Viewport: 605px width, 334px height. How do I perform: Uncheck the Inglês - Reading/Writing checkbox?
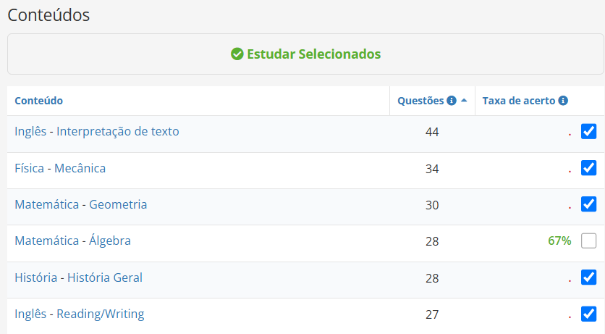coord(588,314)
